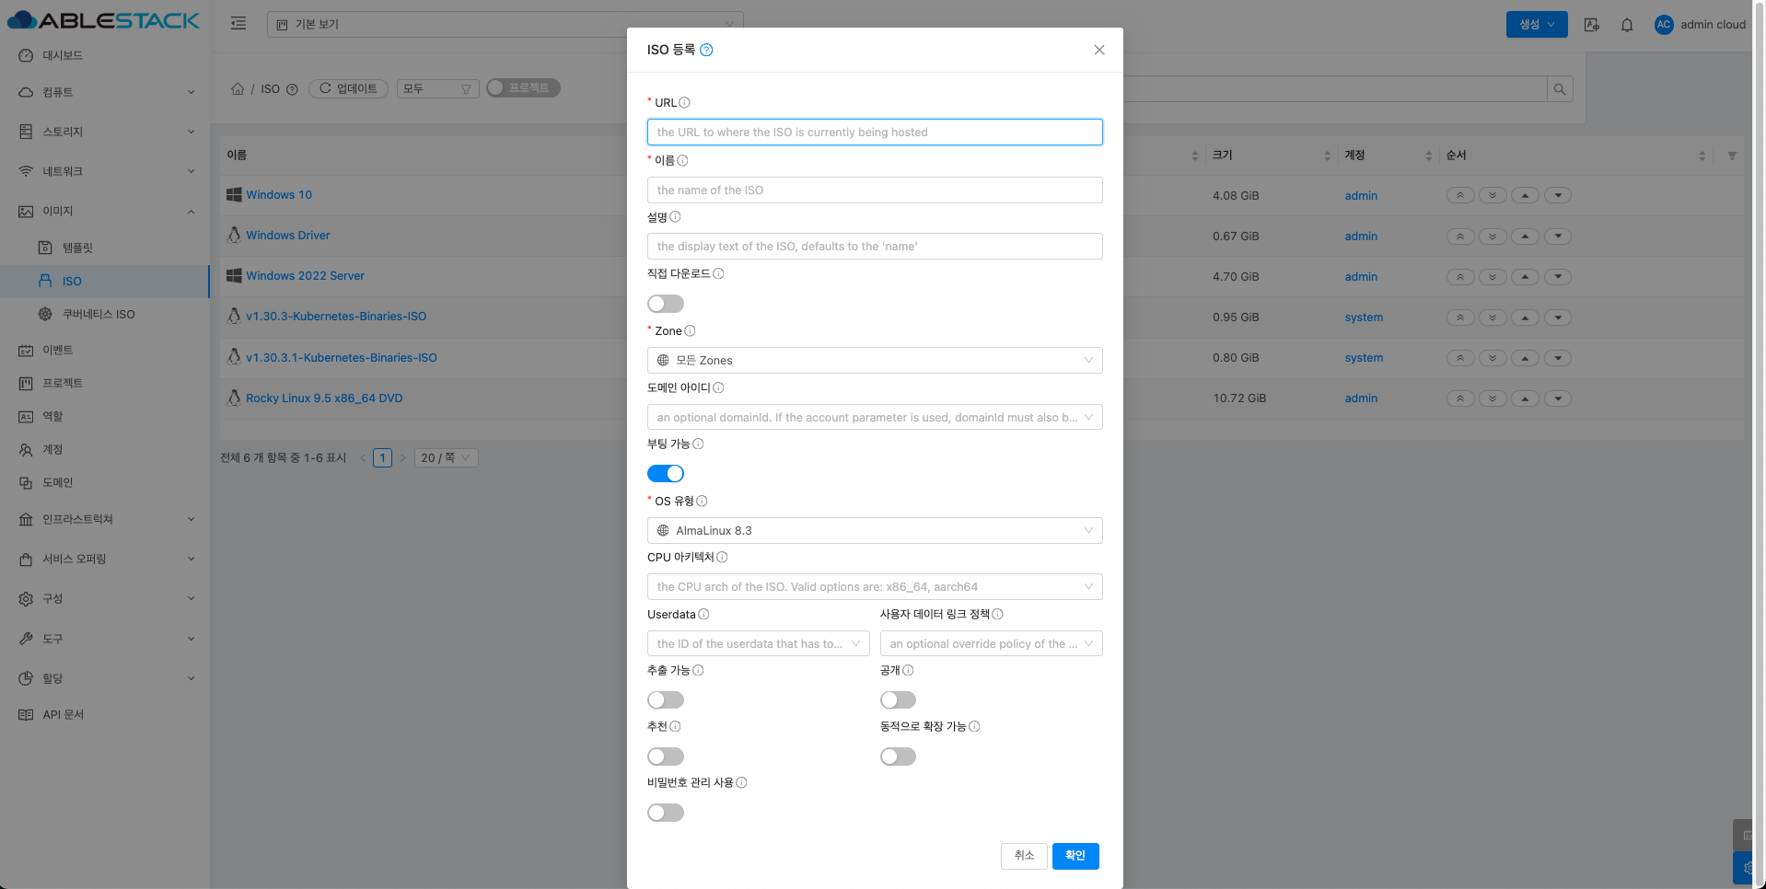Screen dimensions: 1766x889
Task: Click the notification bell icon
Action: coord(1626,25)
